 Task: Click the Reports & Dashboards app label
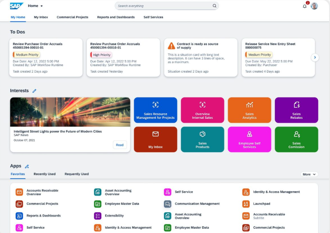click(43, 216)
